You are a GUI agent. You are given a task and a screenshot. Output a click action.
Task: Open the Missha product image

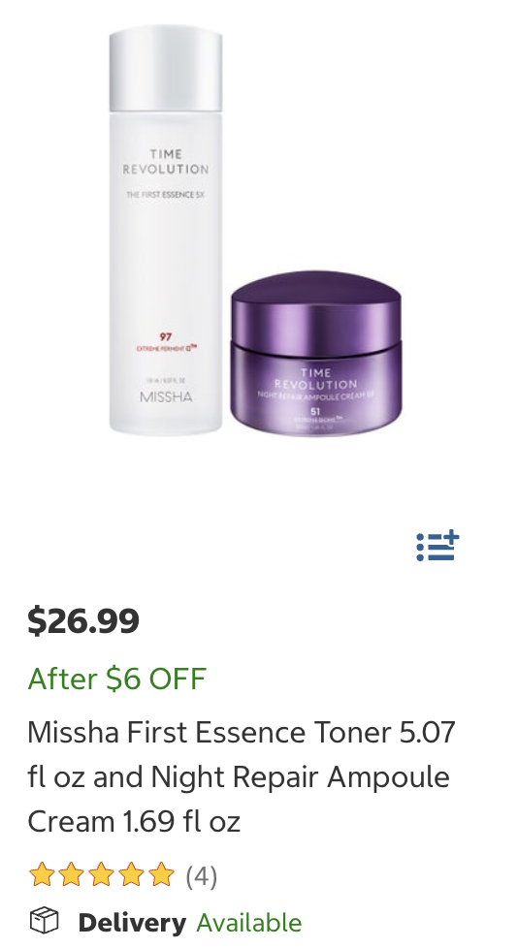click(x=255, y=231)
